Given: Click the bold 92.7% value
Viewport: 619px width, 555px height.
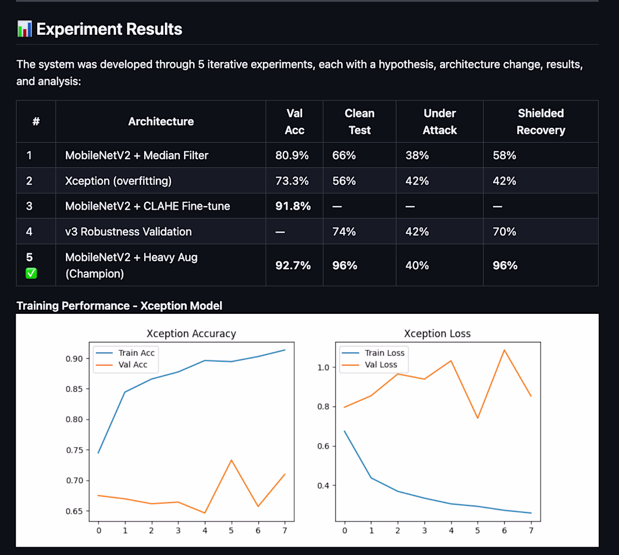Looking at the screenshot, I should coord(293,265).
